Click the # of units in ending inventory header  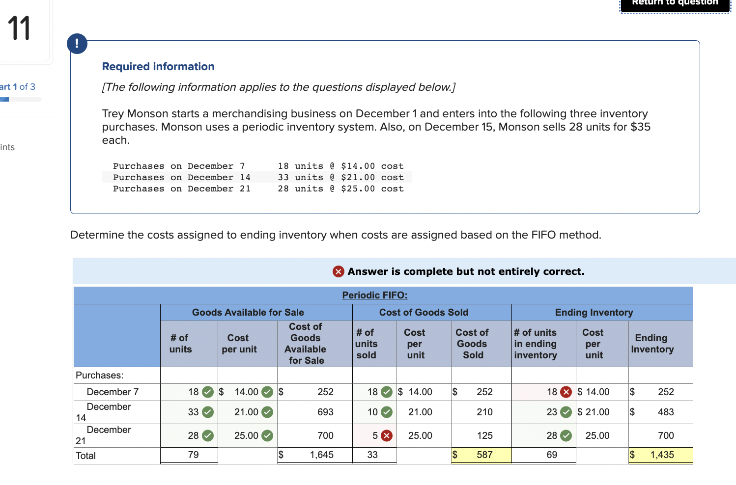tap(536, 344)
